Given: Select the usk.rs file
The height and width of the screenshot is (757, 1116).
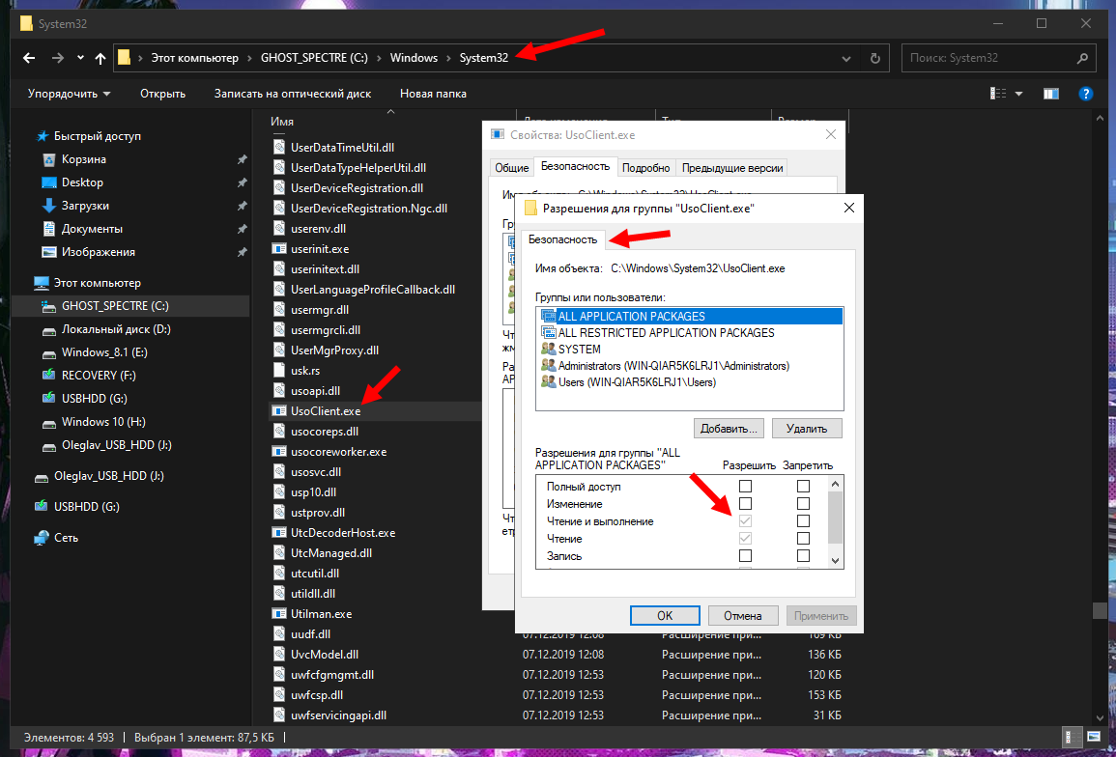Looking at the screenshot, I should click(x=305, y=371).
